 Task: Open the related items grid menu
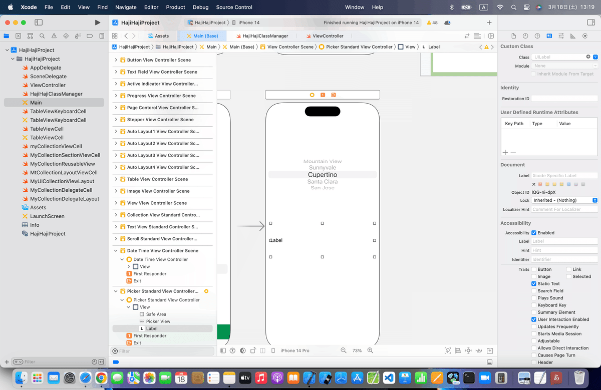tap(115, 36)
